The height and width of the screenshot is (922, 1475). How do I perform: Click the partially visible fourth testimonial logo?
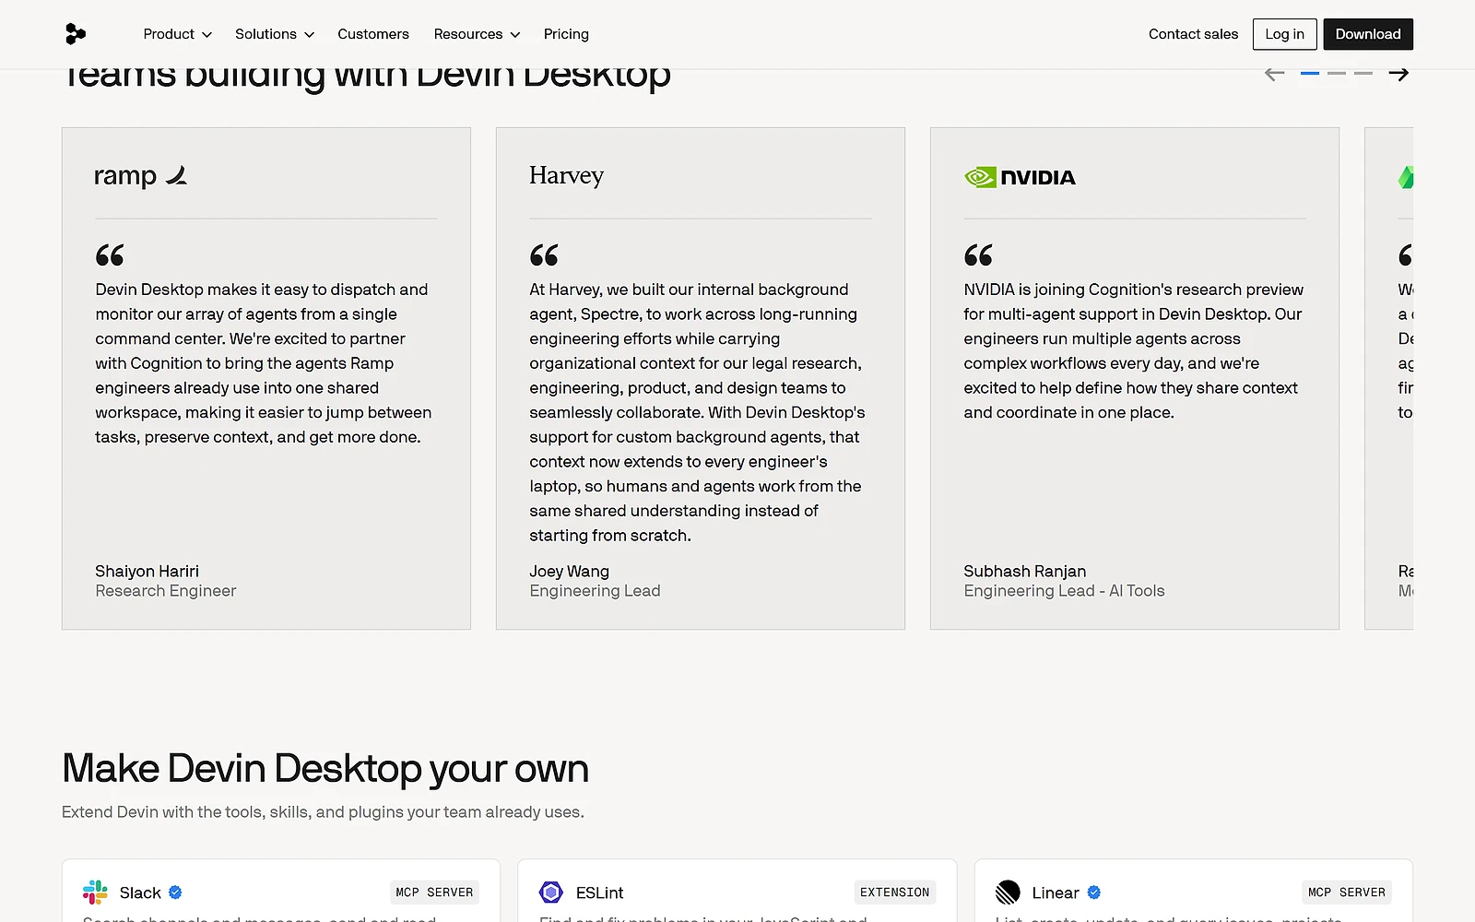click(1406, 177)
